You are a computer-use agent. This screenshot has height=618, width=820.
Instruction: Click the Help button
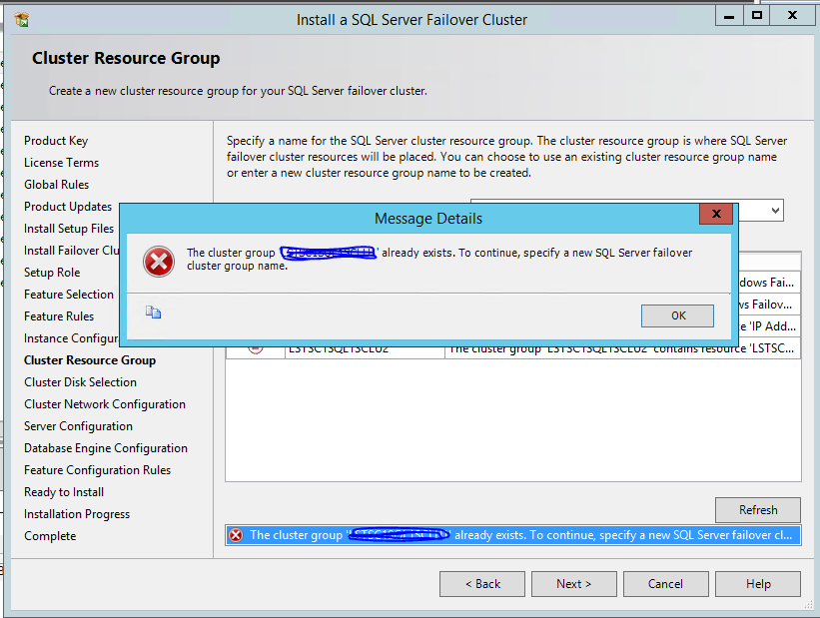[x=758, y=583]
